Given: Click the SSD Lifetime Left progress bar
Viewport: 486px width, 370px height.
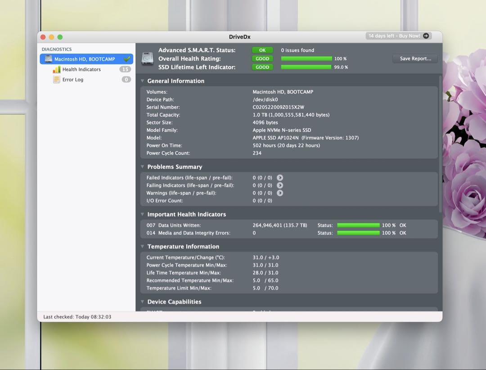Looking at the screenshot, I should (x=306, y=67).
